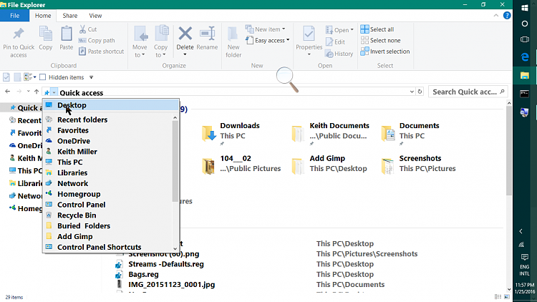This screenshot has height=302, width=537.
Task: Open the File tab
Action: [15, 16]
